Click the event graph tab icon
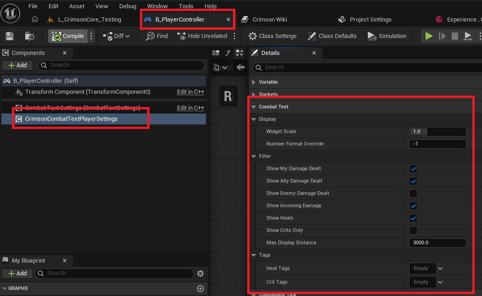Screen dimensions: 482x296 [239, 53]
